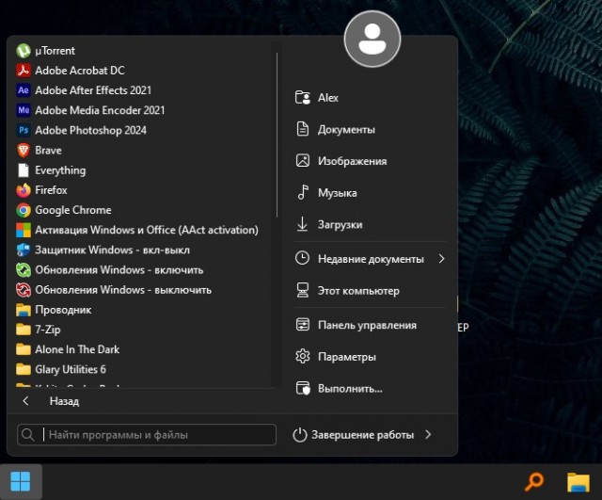This screenshot has height=500, width=602.
Task: Open the Документы document icon
Action: point(303,129)
